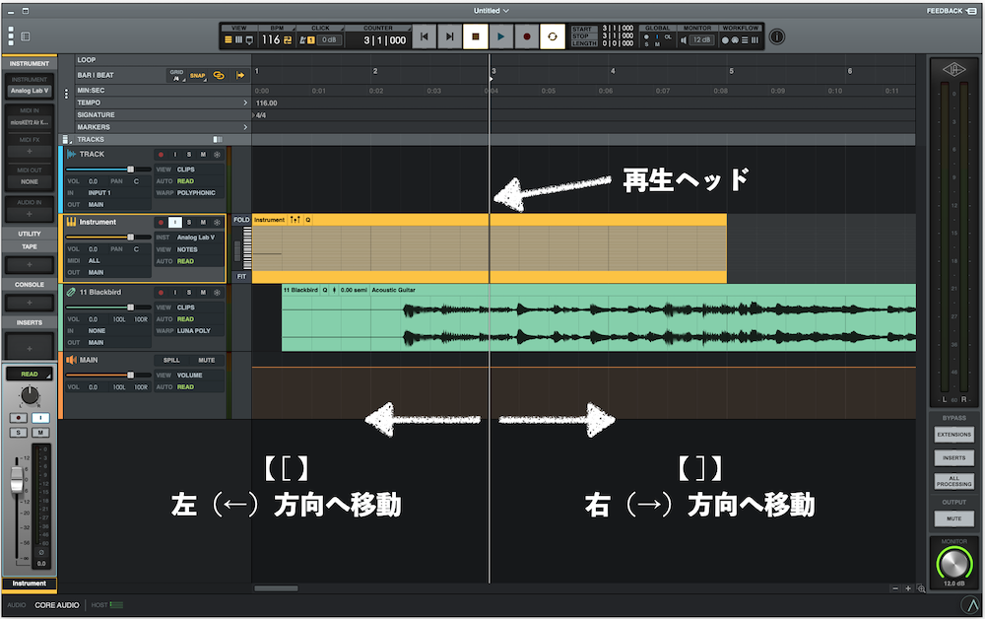The image size is (985, 619).
Task: Click the link icon beside SNAP
Action: 219,75
